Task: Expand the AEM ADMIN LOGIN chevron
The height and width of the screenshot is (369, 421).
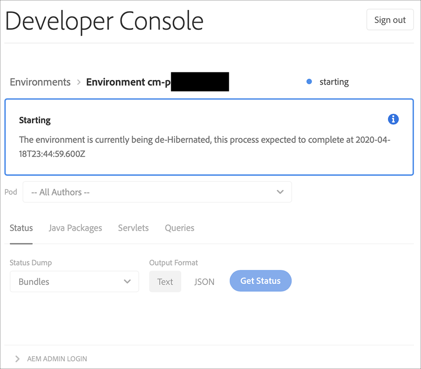Action: (17, 359)
